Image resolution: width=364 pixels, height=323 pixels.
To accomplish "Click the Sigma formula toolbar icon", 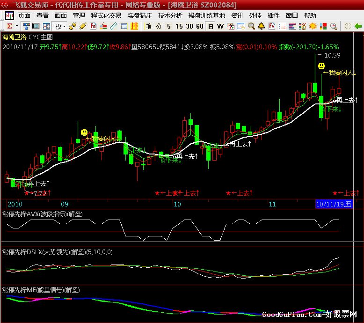I will point(9,26).
